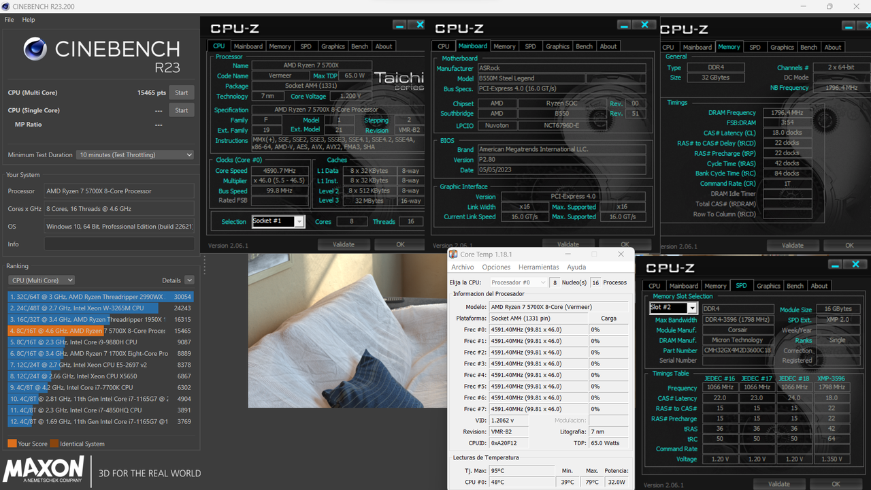Open Bench tab in SPD CPU-Z window
The height and width of the screenshot is (490, 871).
coord(795,286)
